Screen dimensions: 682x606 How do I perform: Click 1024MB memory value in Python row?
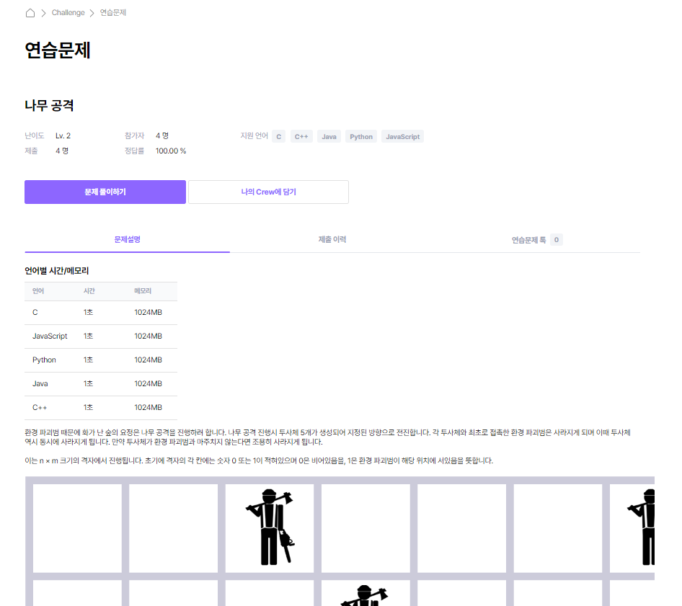coord(148,360)
